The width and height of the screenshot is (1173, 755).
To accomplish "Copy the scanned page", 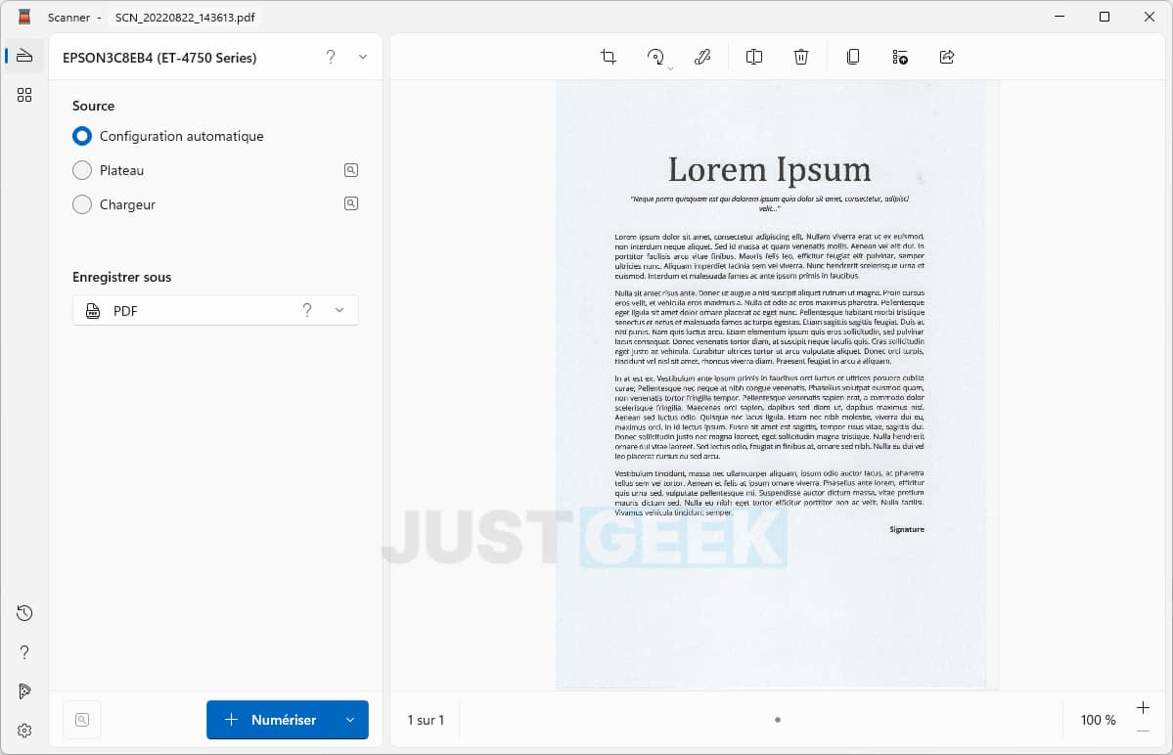I will pyautogui.click(x=853, y=57).
